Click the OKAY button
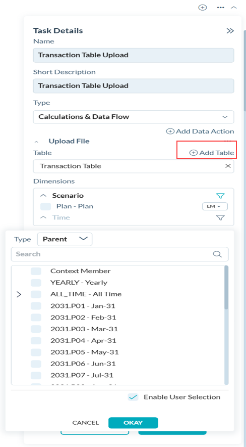Viewport: 246px width, 447px height. tap(133, 423)
